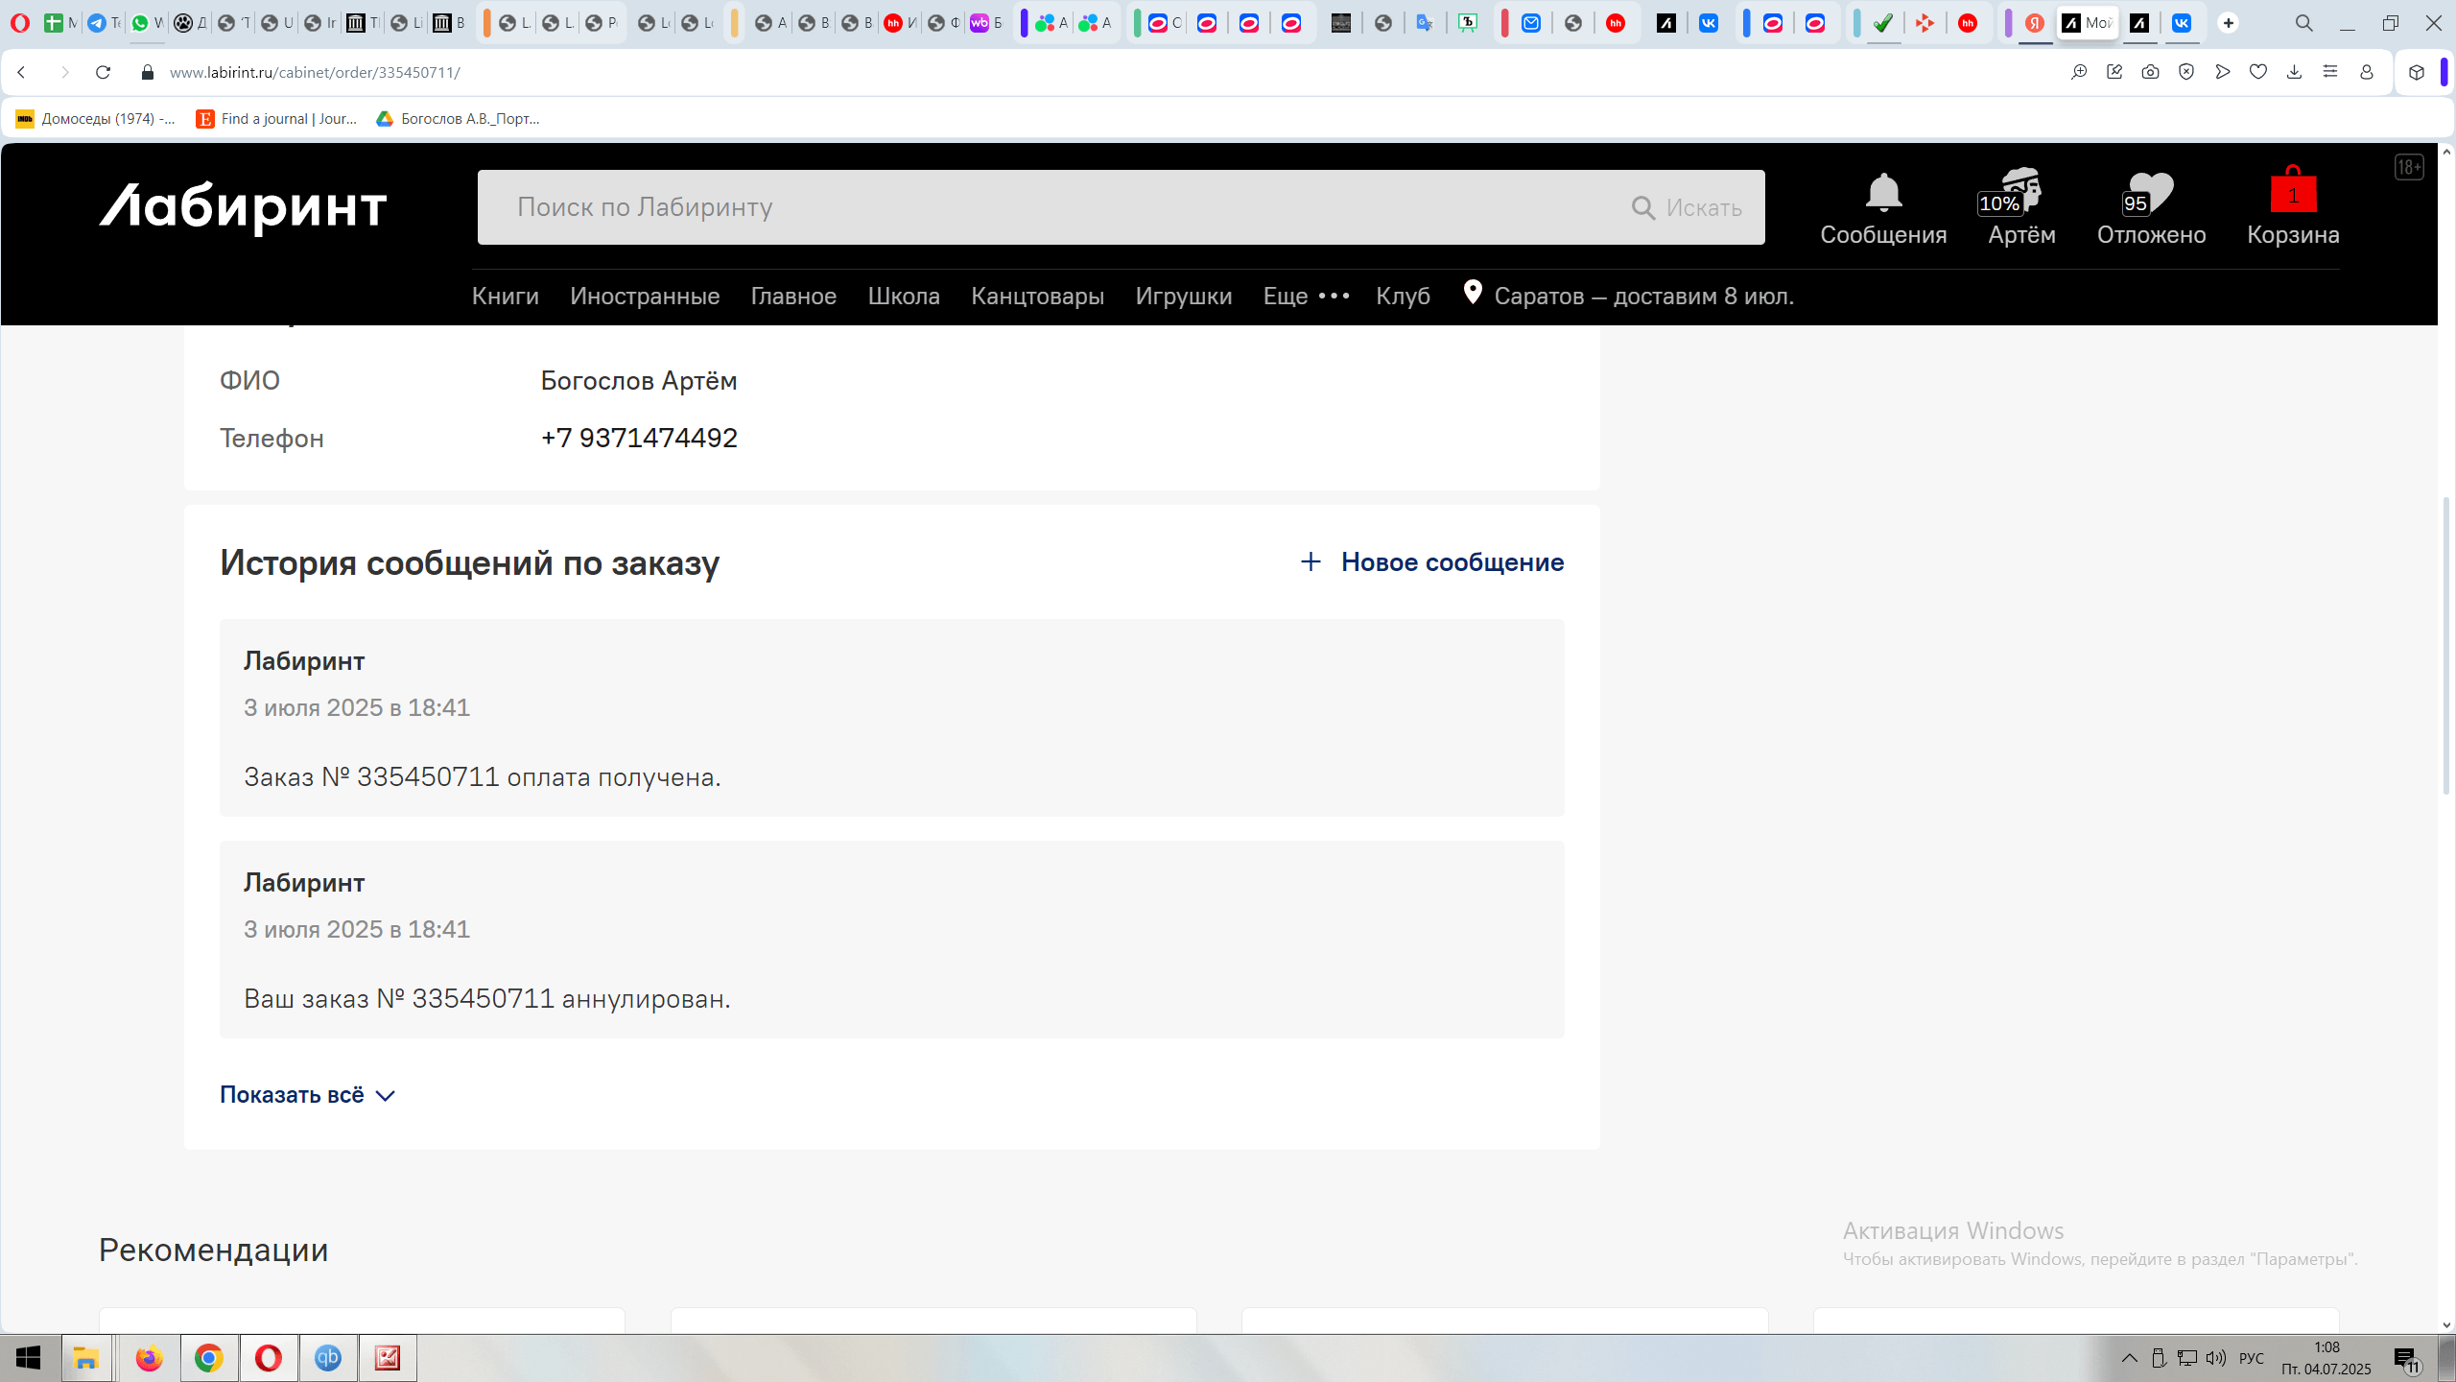Image resolution: width=2456 pixels, height=1382 pixels.
Task: Open the profile account icon in toolbar
Action: coord(2367,72)
